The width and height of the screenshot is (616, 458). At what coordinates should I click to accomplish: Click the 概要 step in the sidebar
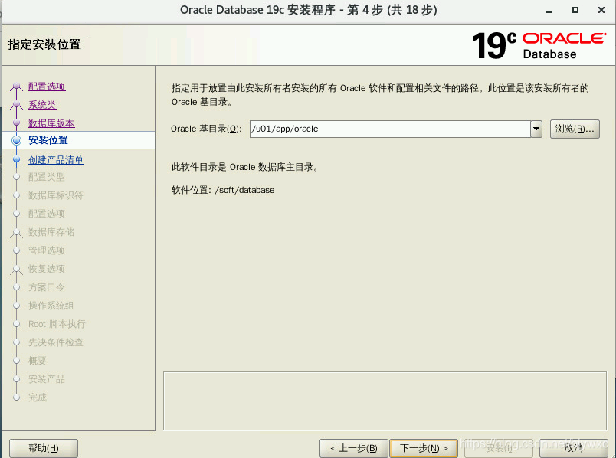coord(38,361)
